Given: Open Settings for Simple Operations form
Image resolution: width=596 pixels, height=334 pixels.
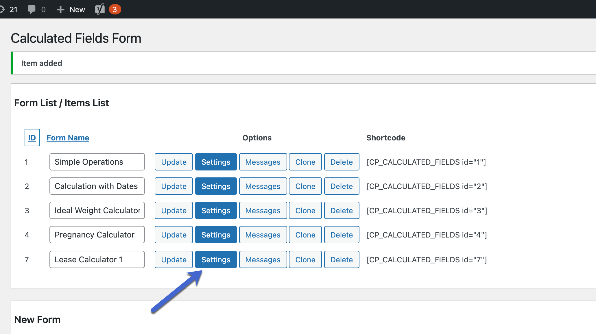Looking at the screenshot, I should 216,162.
